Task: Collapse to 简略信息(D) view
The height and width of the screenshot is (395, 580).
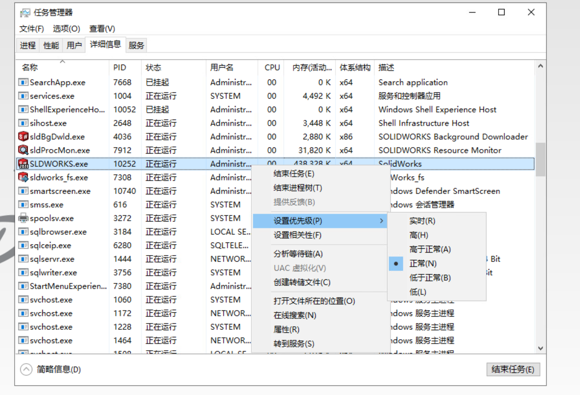Action: click(x=50, y=370)
